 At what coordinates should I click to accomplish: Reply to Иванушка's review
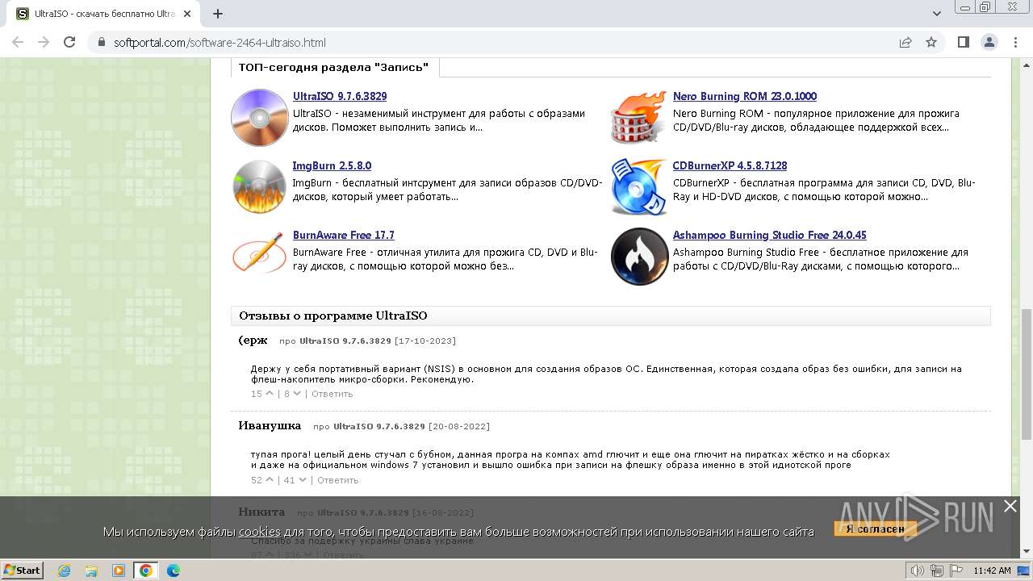(337, 480)
